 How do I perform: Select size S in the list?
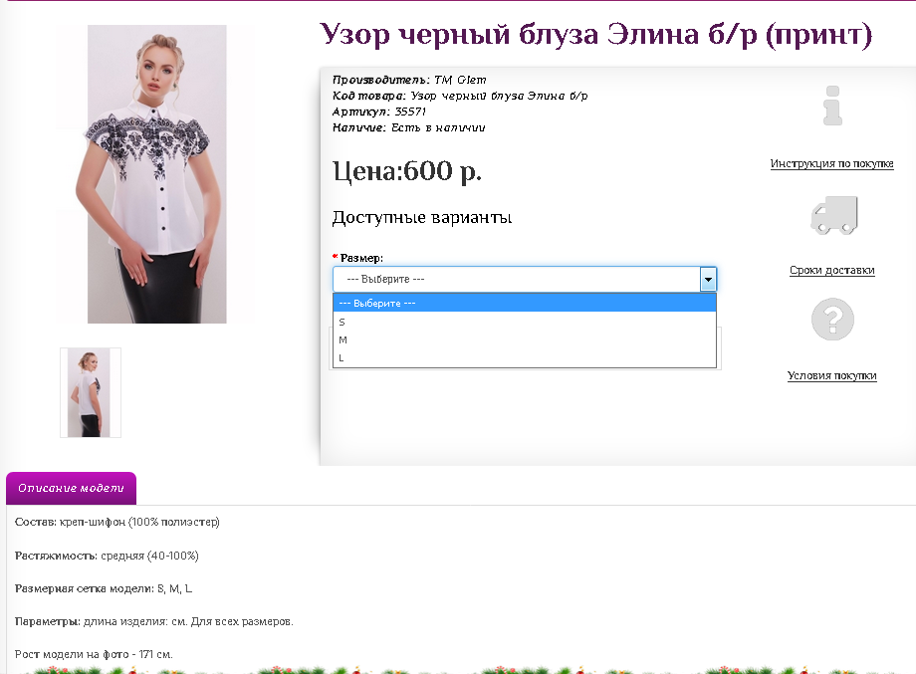(x=525, y=322)
